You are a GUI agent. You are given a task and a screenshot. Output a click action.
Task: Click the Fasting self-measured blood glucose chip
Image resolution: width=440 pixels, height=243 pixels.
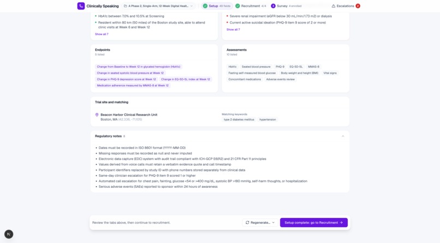point(252,73)
